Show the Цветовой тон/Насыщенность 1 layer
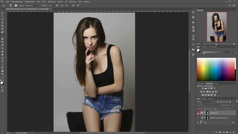The image size is (238, 134). tap(198, 118)
